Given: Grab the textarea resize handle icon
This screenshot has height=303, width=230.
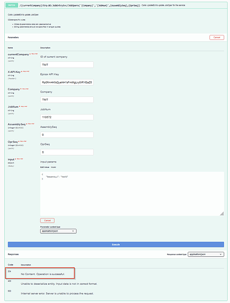Looking at the screenshot, I should (222, 214).
